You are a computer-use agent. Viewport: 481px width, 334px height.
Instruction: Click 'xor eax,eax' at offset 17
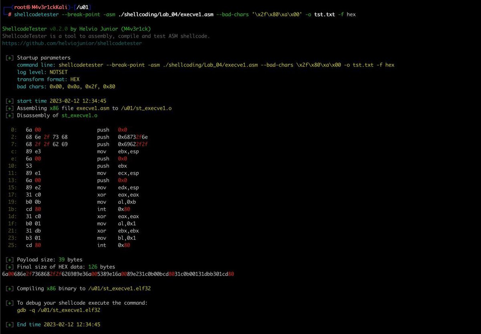click(x=118, y=194)
